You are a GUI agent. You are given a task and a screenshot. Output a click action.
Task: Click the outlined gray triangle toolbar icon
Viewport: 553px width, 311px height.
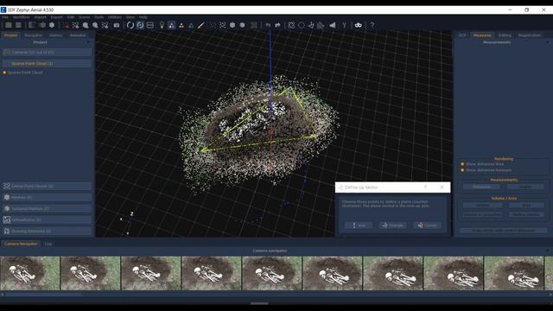[x=191, y=25]
